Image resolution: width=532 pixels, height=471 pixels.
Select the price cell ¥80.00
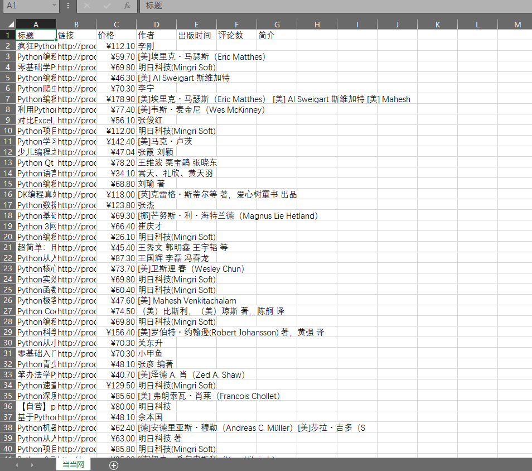tap(117, 406)
